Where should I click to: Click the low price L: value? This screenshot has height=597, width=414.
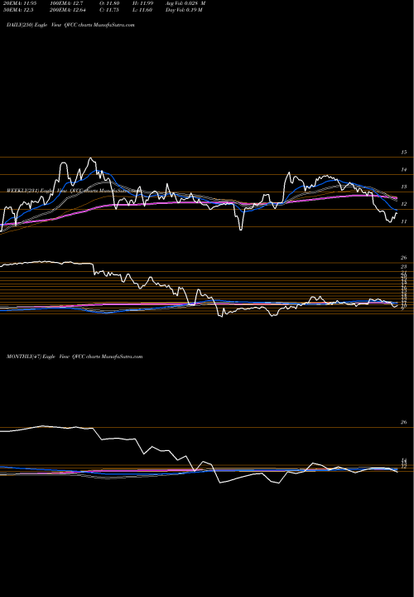click(141, 10)
